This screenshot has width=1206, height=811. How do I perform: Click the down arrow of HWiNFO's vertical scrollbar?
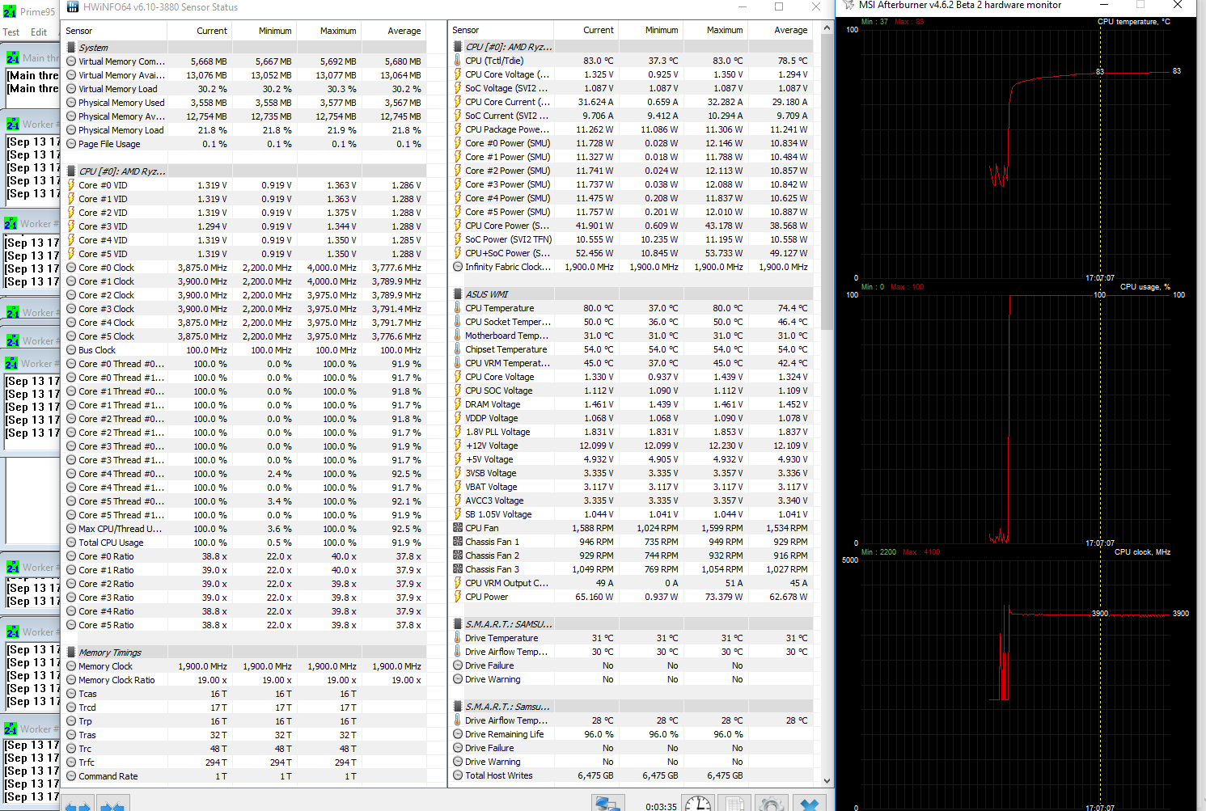(x=827, y=780)
